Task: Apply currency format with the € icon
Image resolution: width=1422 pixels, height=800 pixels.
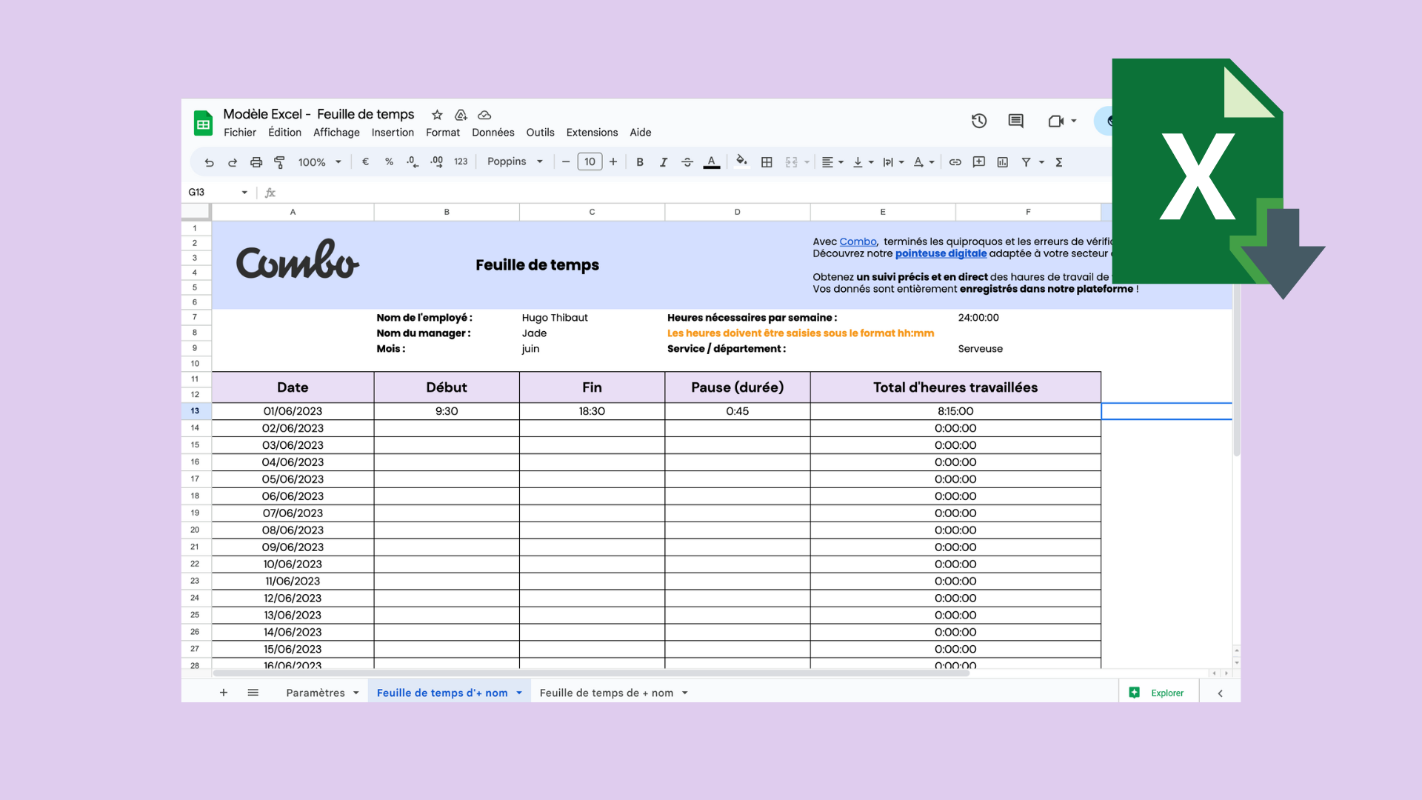Action: coord(364,161)
